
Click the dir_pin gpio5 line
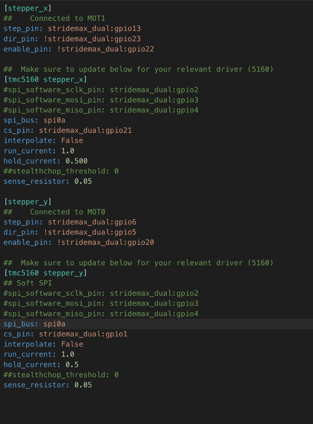[x=70, y=232]
